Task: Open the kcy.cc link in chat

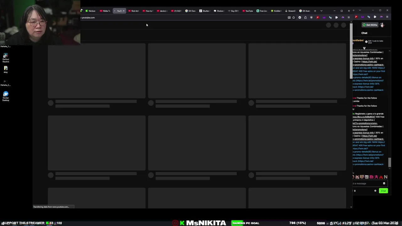Action: [x=364, y=117]
